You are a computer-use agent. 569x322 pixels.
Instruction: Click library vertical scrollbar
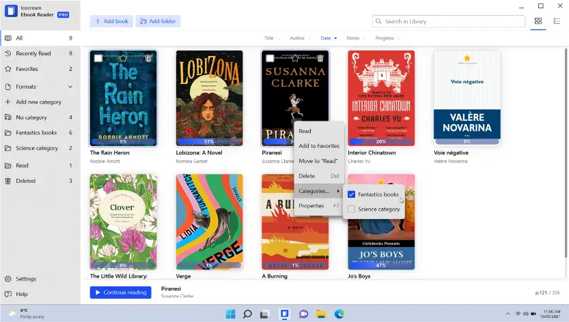566,152
